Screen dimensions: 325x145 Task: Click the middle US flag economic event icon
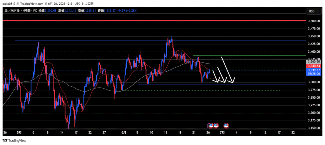pyautogui.click(x=216, y=126)
